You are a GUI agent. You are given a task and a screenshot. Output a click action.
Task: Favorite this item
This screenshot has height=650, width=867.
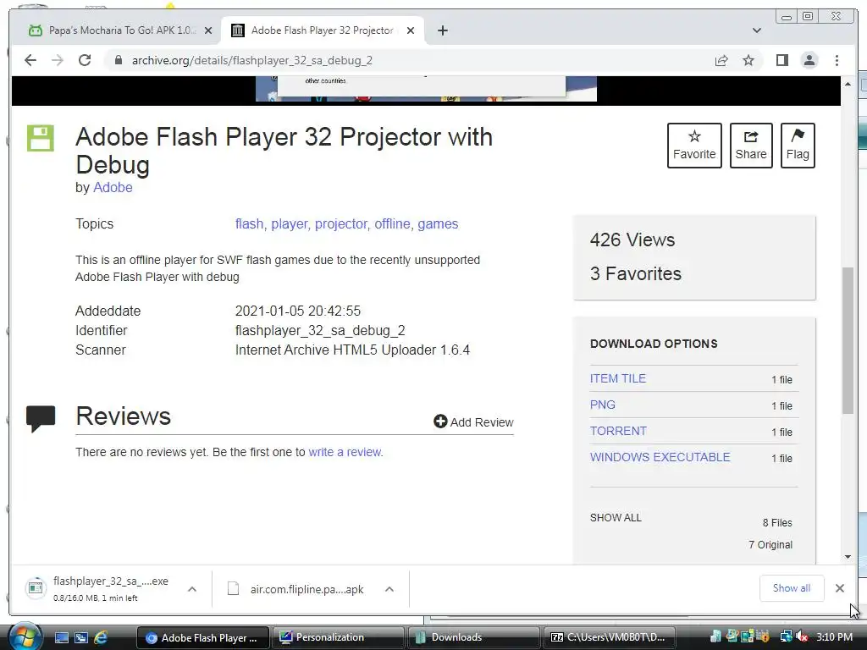694,146
